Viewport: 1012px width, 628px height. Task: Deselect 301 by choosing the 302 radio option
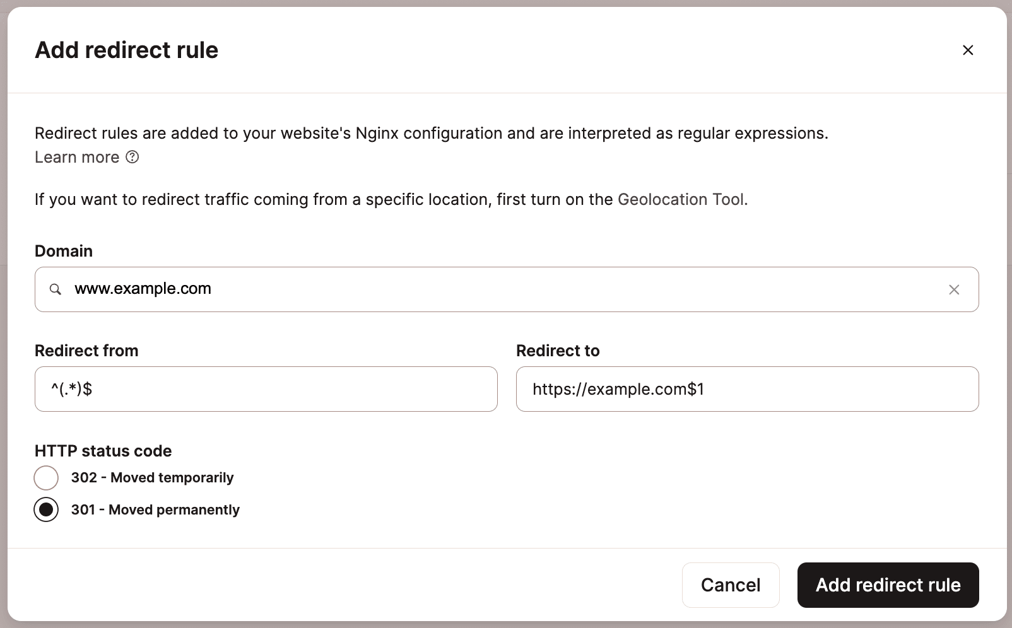tap(46, 478)
